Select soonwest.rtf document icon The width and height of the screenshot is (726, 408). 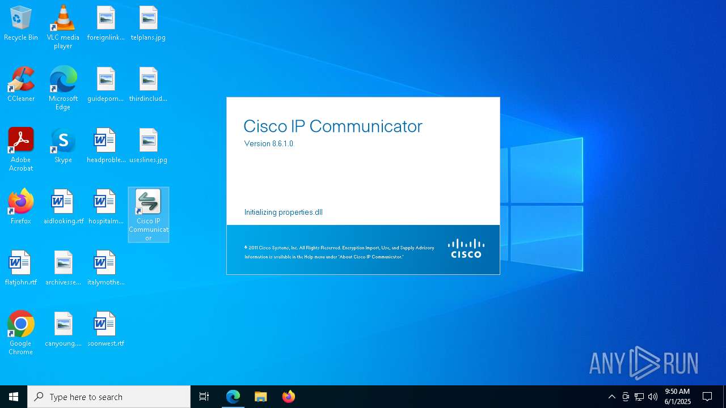pyautogui.click(x=105, y=330)
